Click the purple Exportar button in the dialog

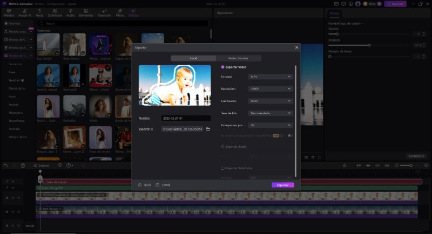(282, 185)
